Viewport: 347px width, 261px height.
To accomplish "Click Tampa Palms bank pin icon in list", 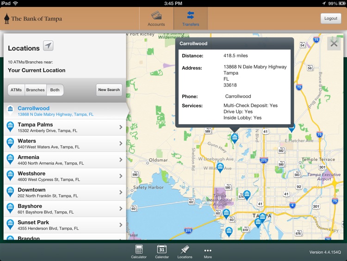I will coord(10,127).
